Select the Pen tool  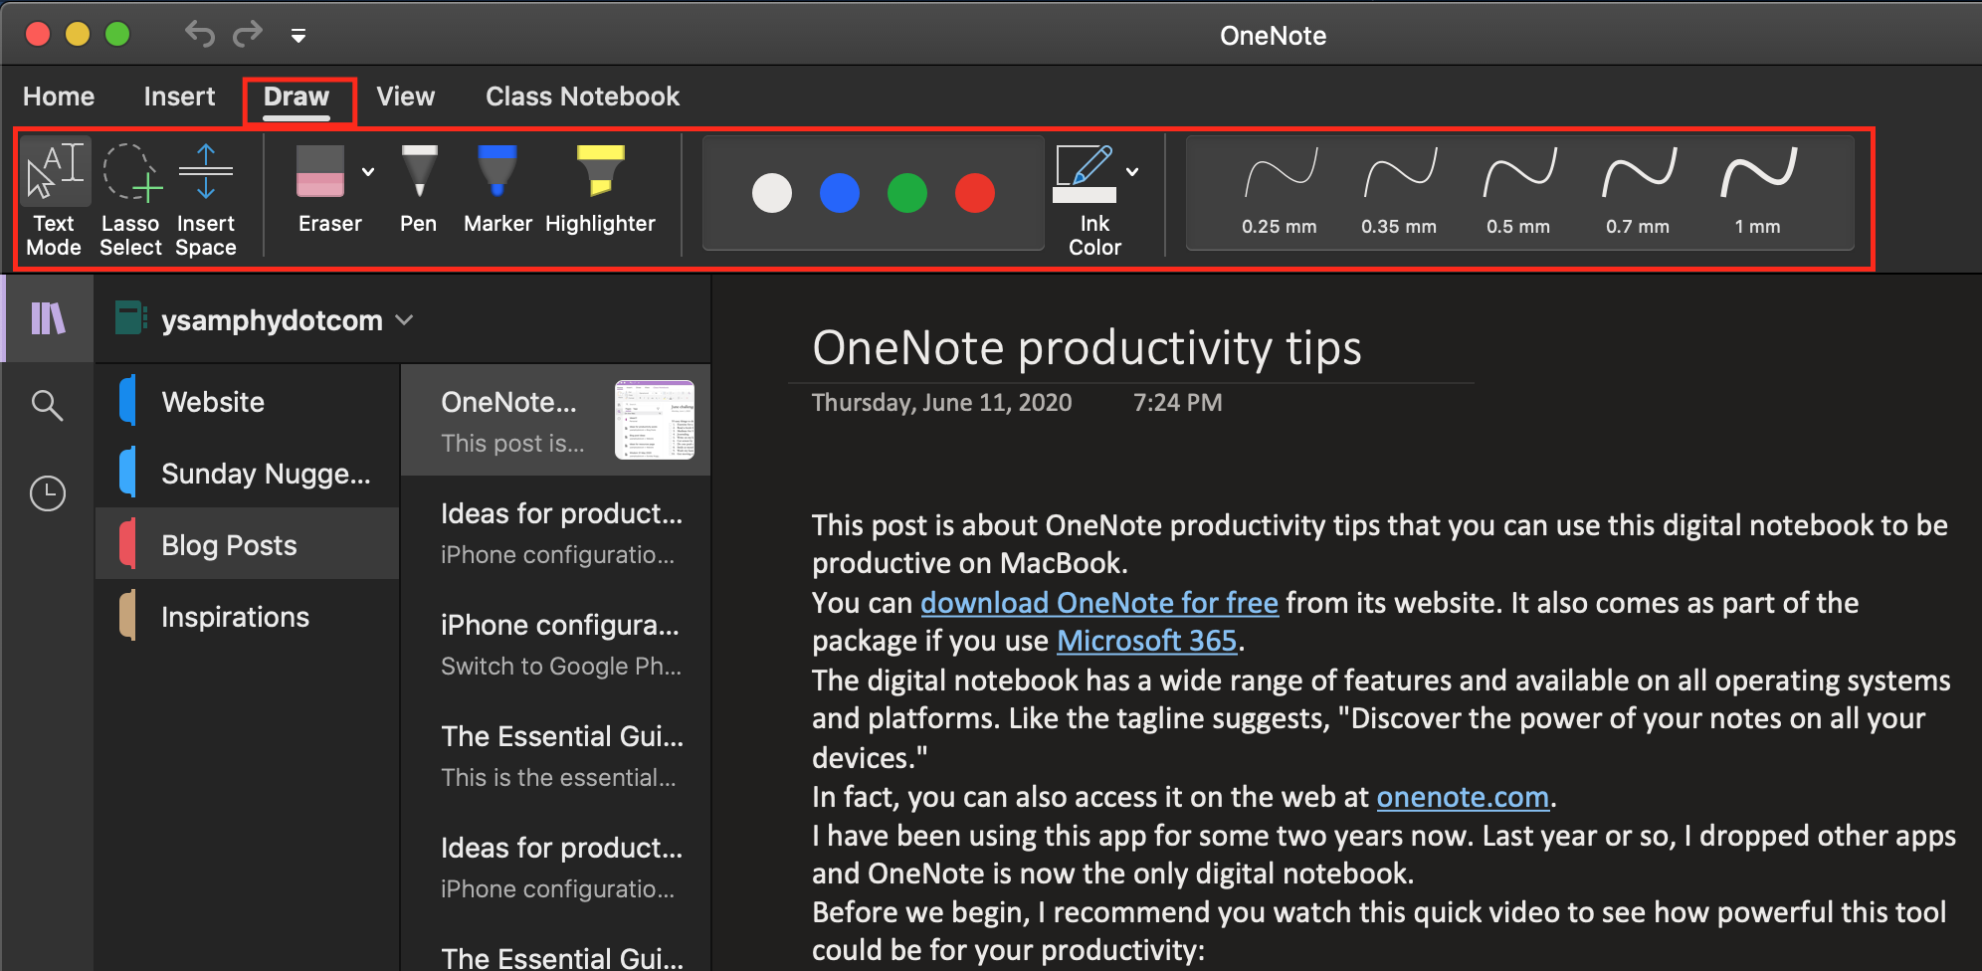pos(419,189)
